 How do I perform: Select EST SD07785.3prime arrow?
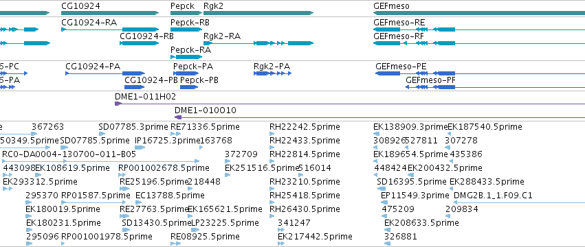pyautogui.click(x=101, y=134)
